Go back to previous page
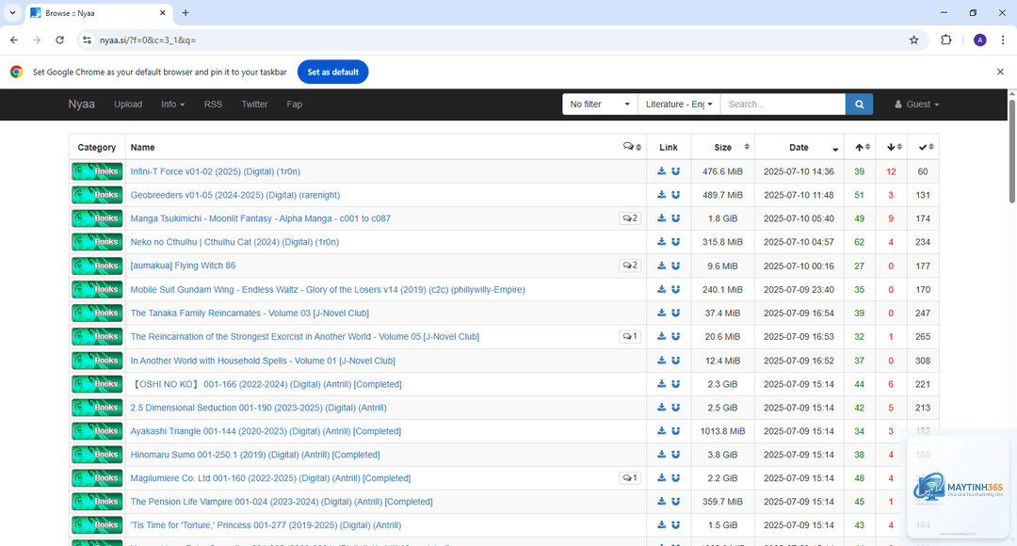This screenshot has width=1017, height=546. point(13,40)
